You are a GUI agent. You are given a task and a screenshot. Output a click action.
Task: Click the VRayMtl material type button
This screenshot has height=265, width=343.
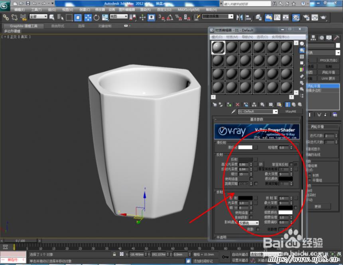click(x=291, y=112)
